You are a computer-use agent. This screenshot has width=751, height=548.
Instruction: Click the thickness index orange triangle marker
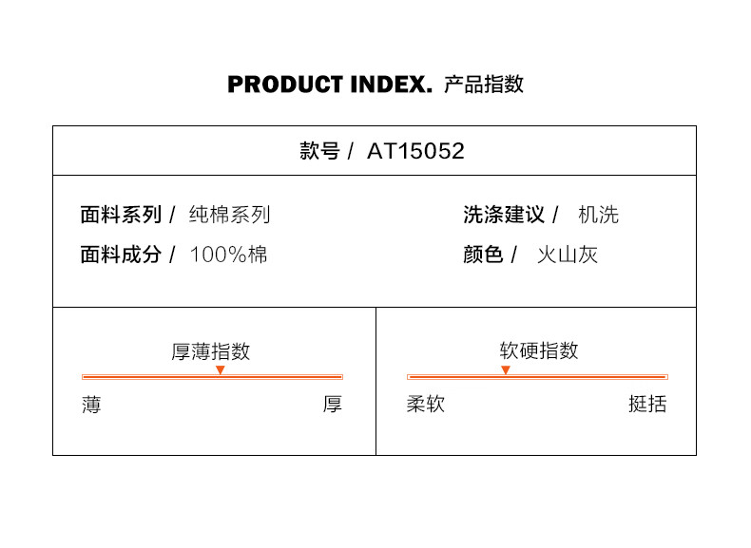pos(221,370)
